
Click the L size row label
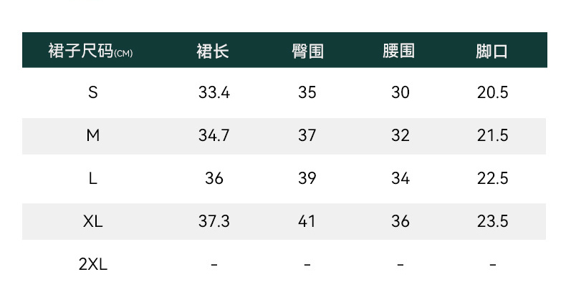(92, 179)
